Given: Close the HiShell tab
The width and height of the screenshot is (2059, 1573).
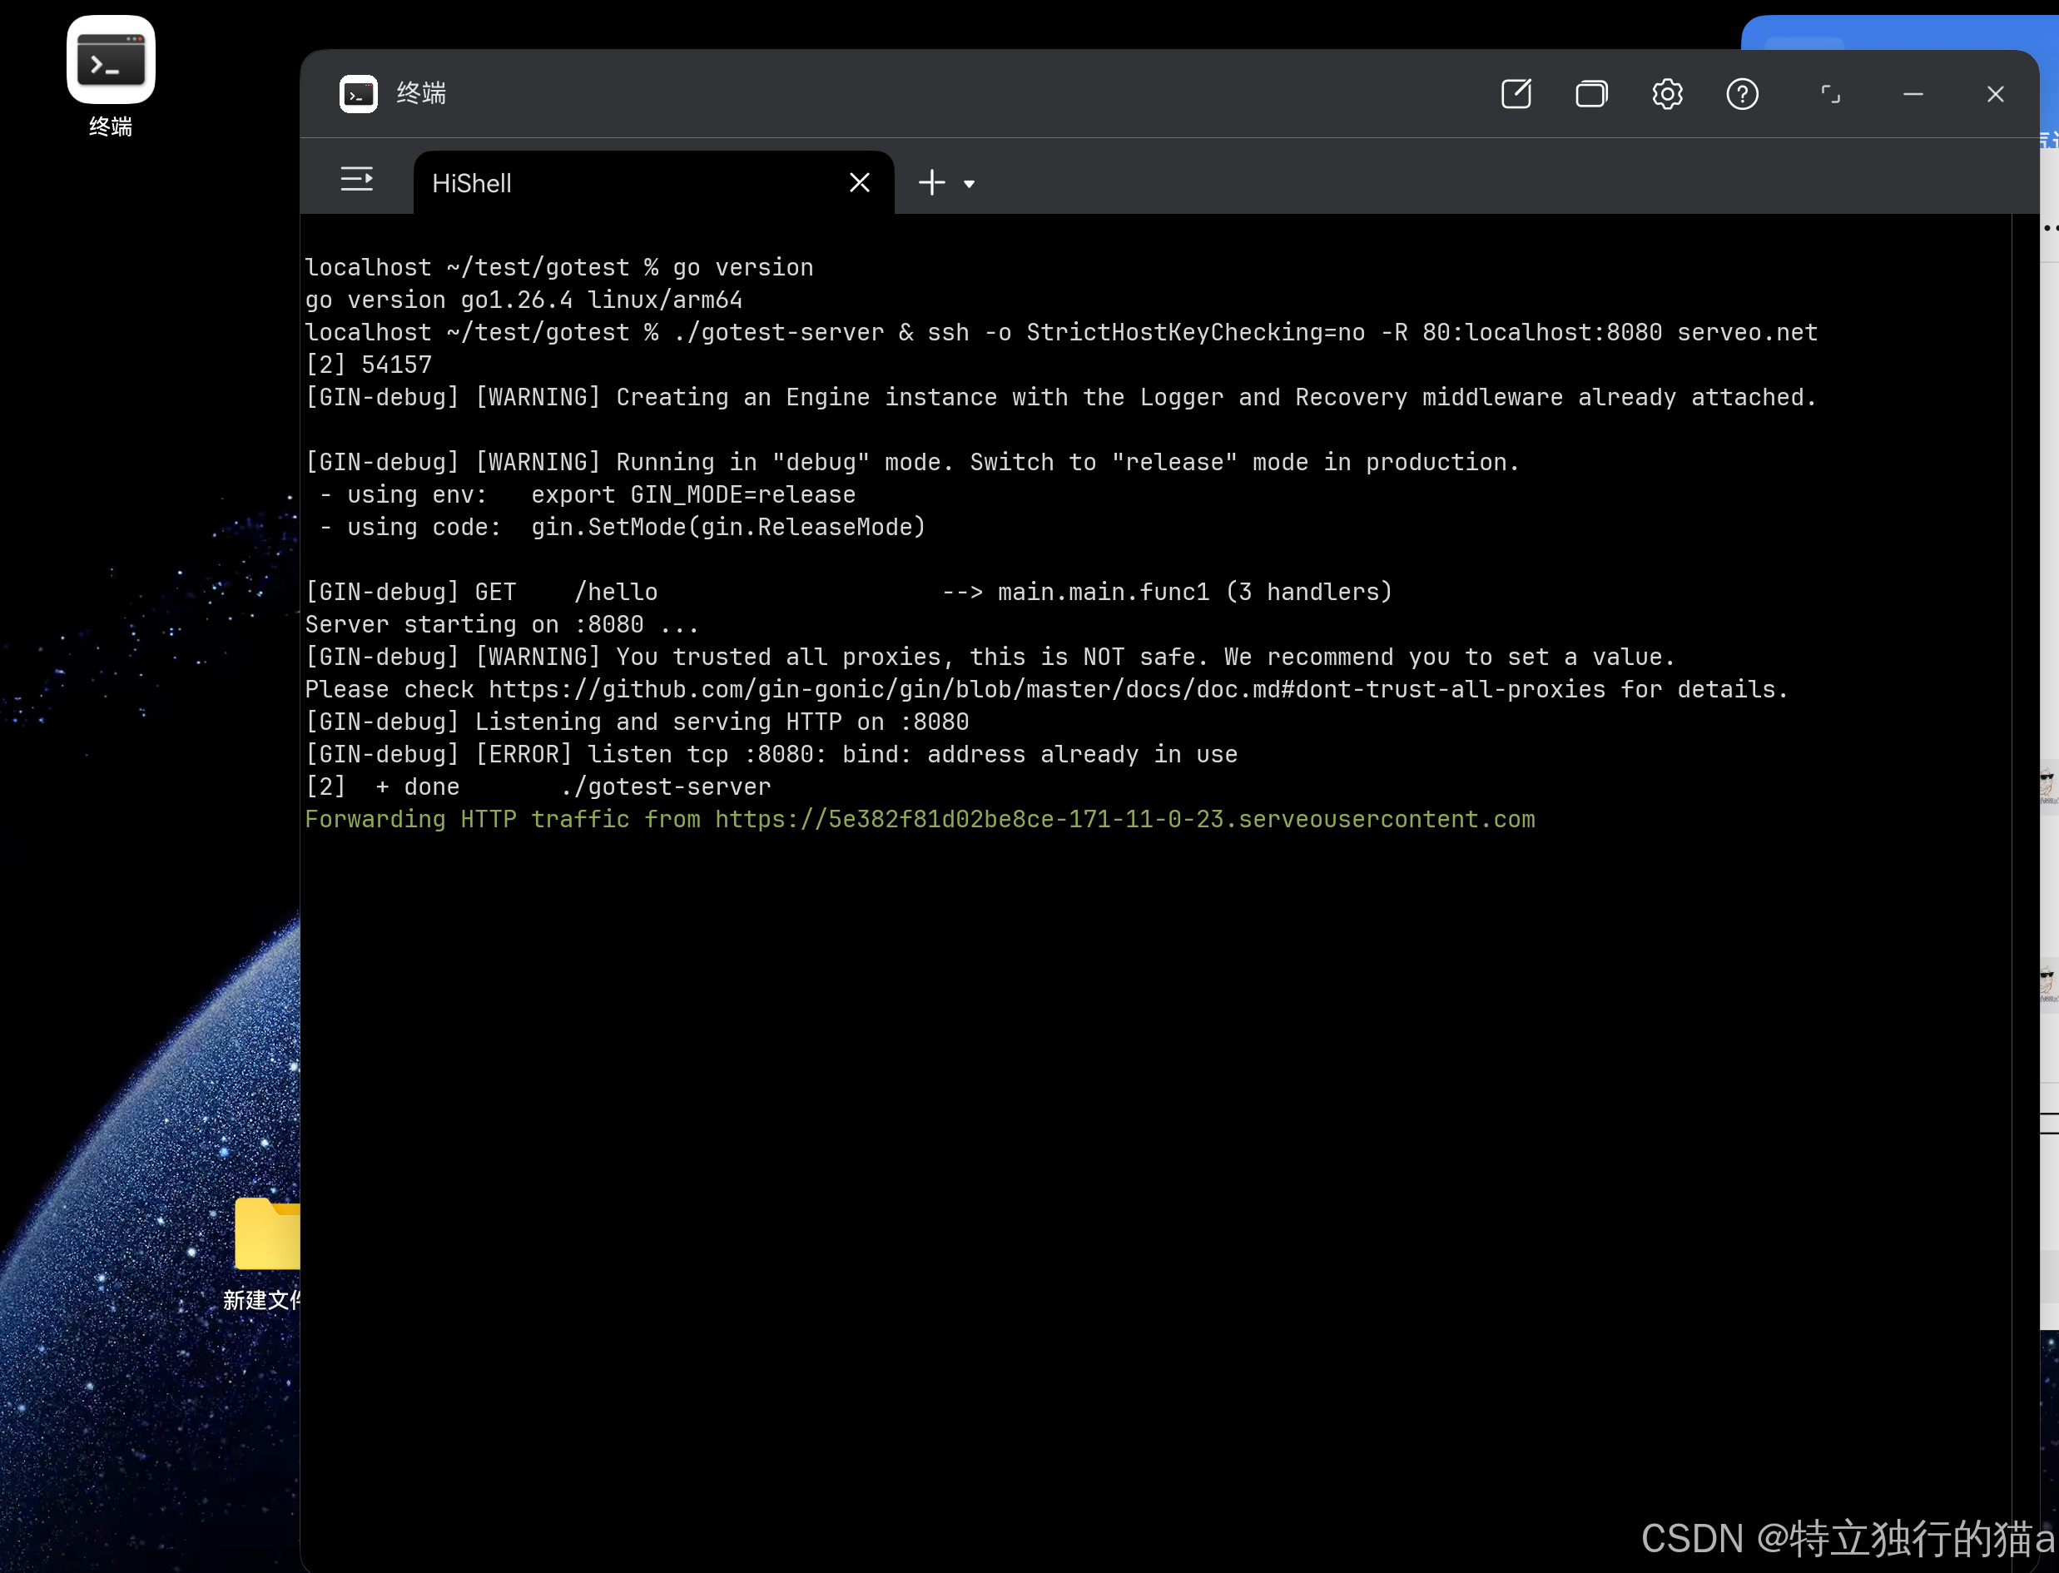Looking at the screenshot, I should (860, 182).
